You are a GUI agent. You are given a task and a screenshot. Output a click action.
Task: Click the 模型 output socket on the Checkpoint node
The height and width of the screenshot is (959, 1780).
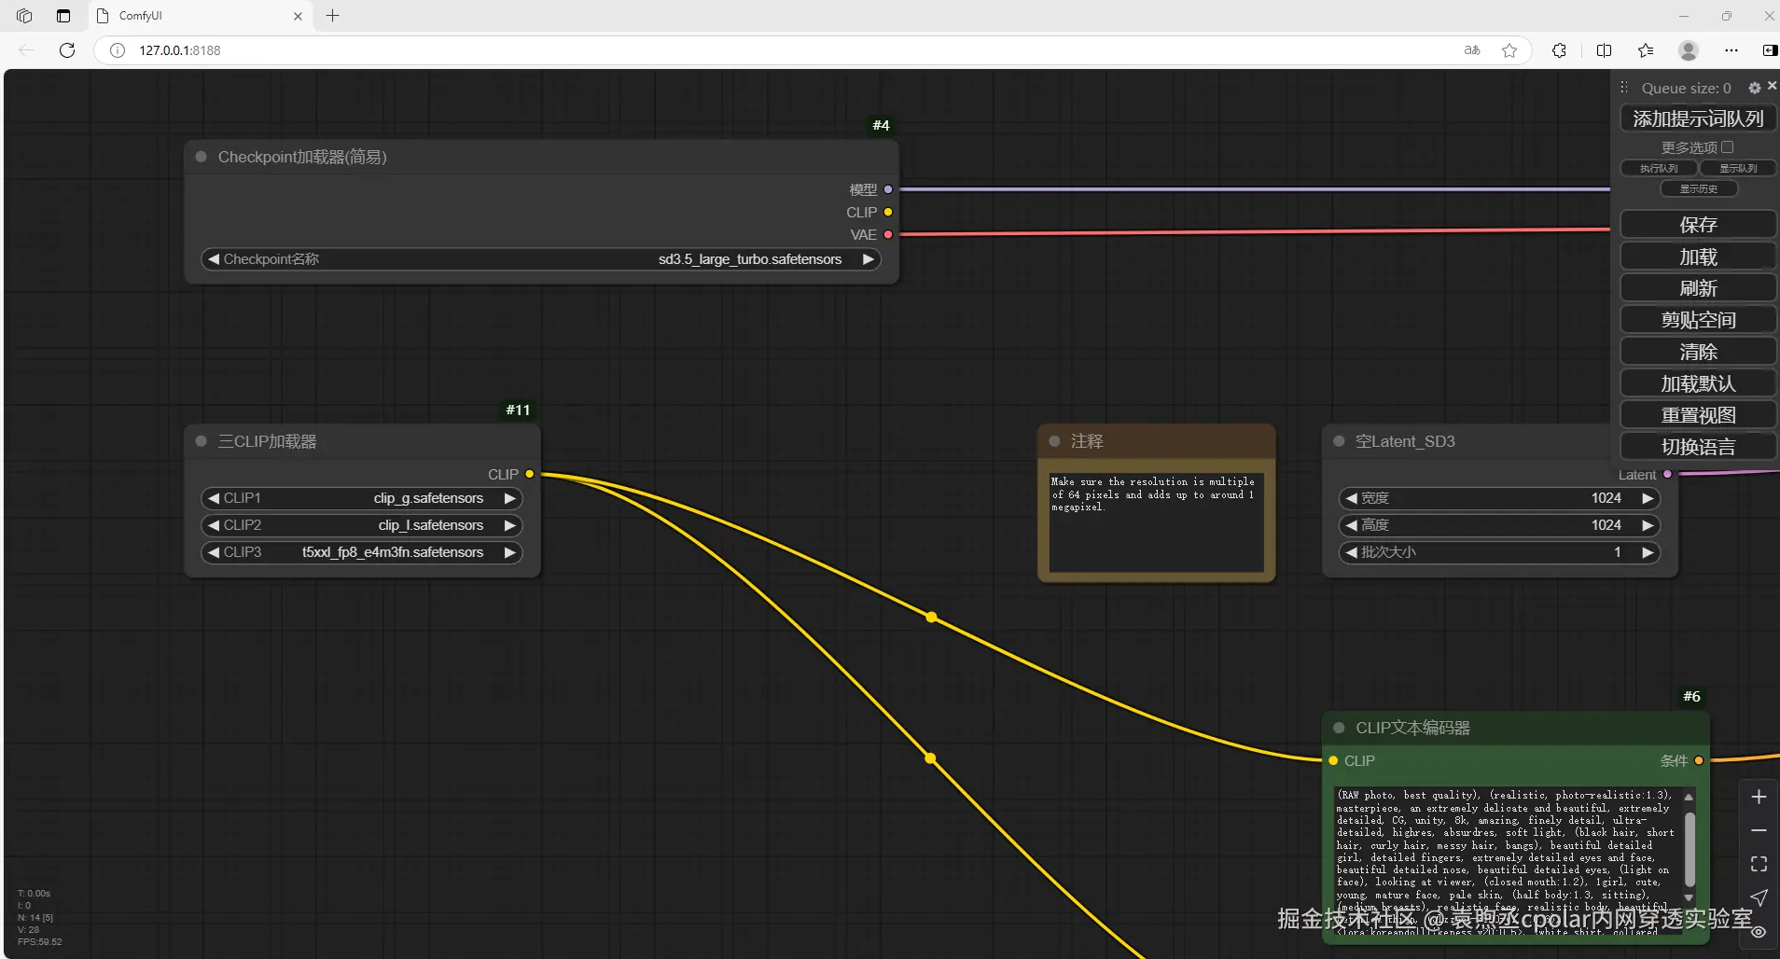(888, 189)
